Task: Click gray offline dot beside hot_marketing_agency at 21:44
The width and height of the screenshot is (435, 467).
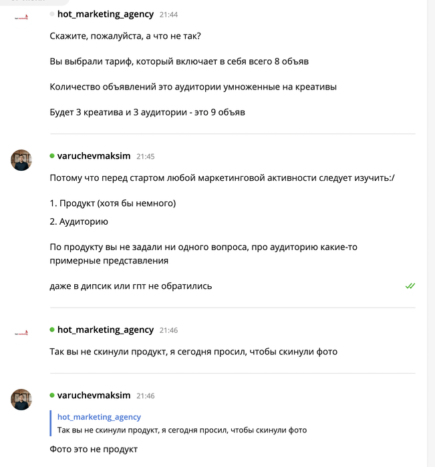Action: 52,14
